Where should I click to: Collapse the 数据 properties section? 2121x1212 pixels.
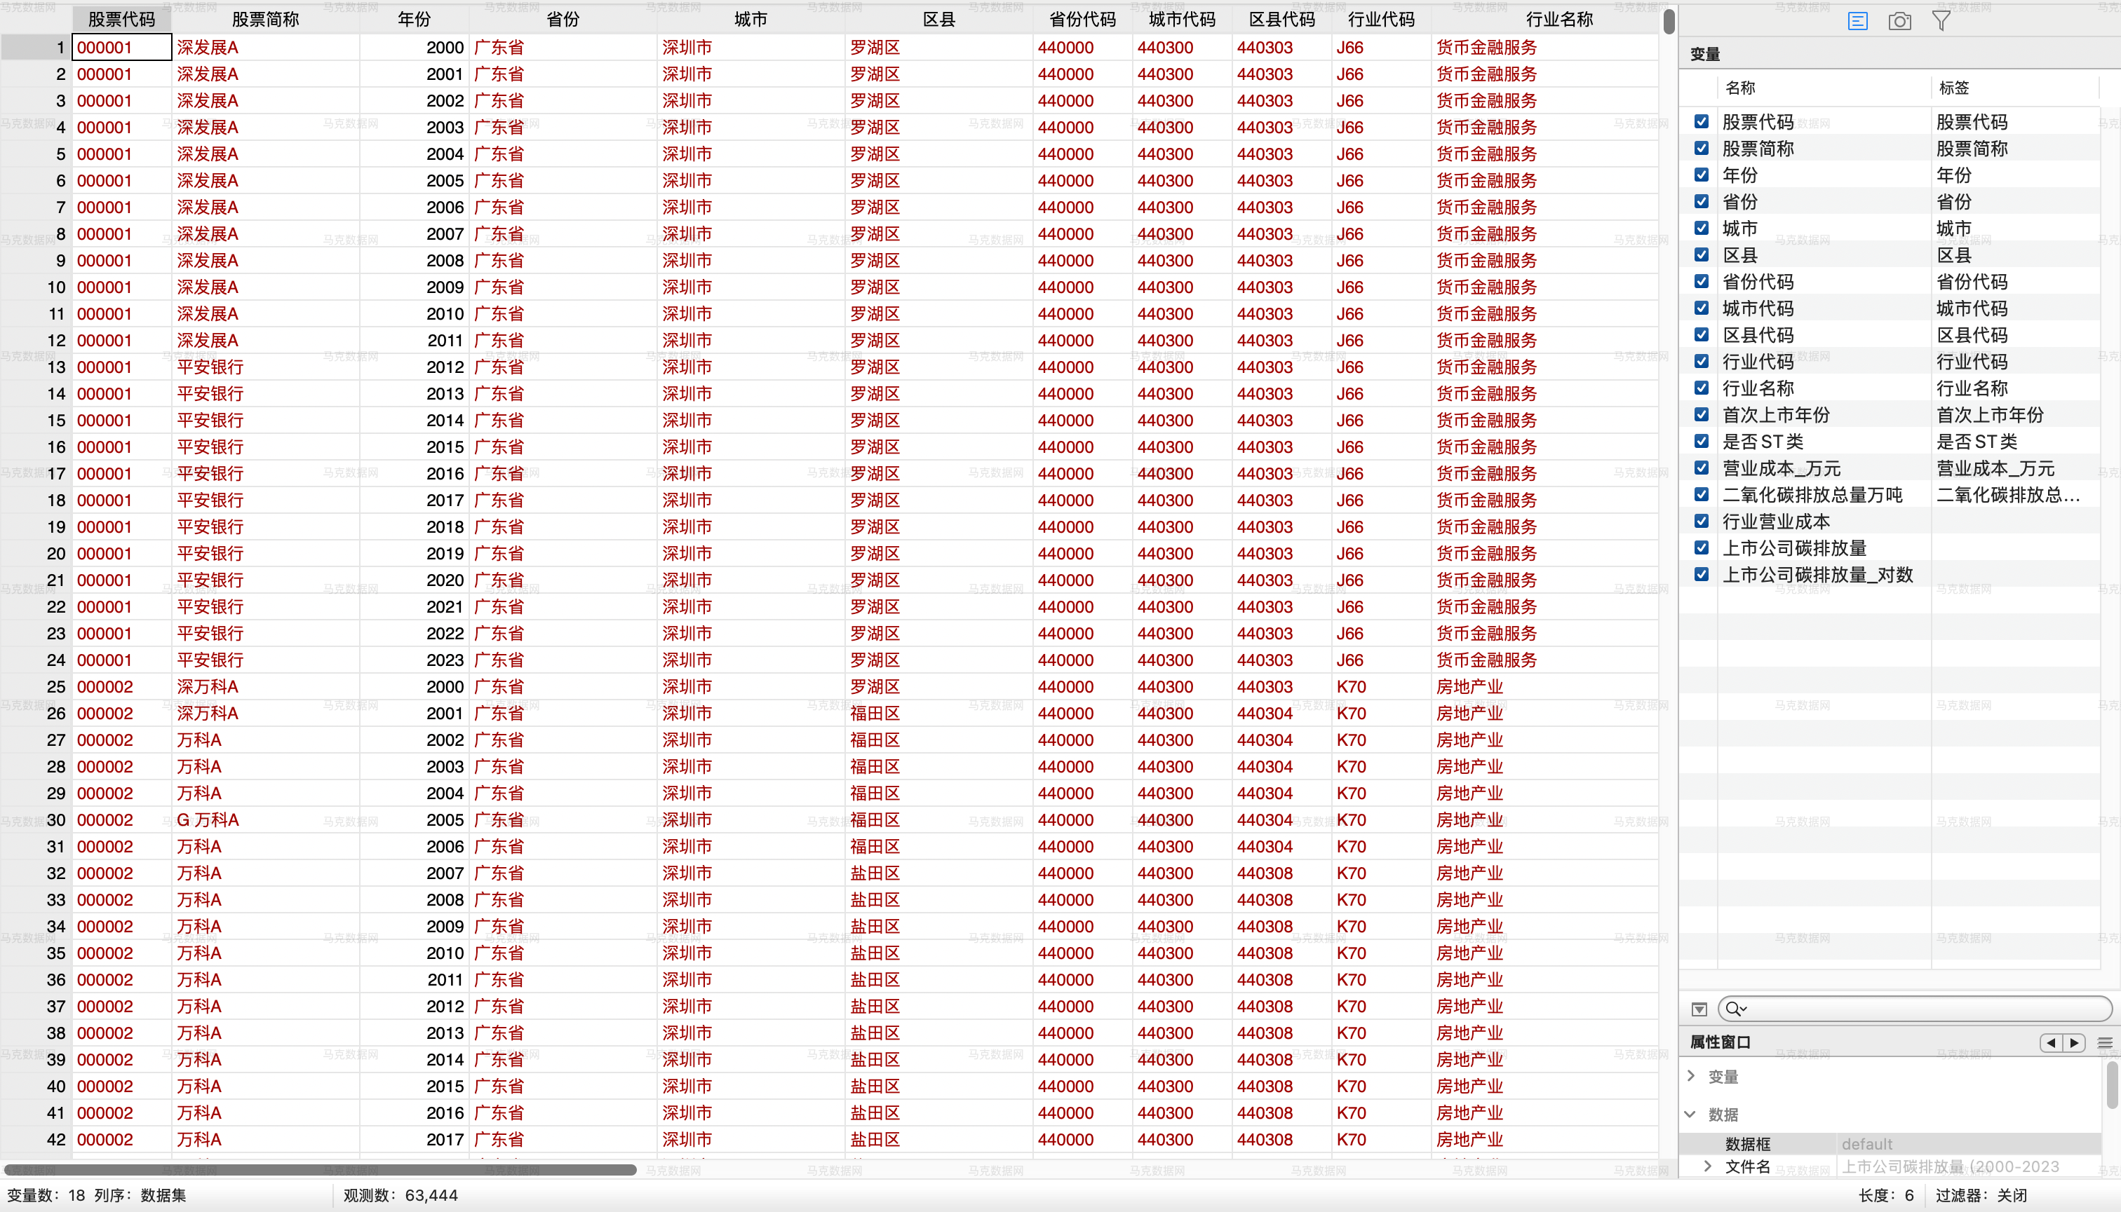point(1690,1114)
